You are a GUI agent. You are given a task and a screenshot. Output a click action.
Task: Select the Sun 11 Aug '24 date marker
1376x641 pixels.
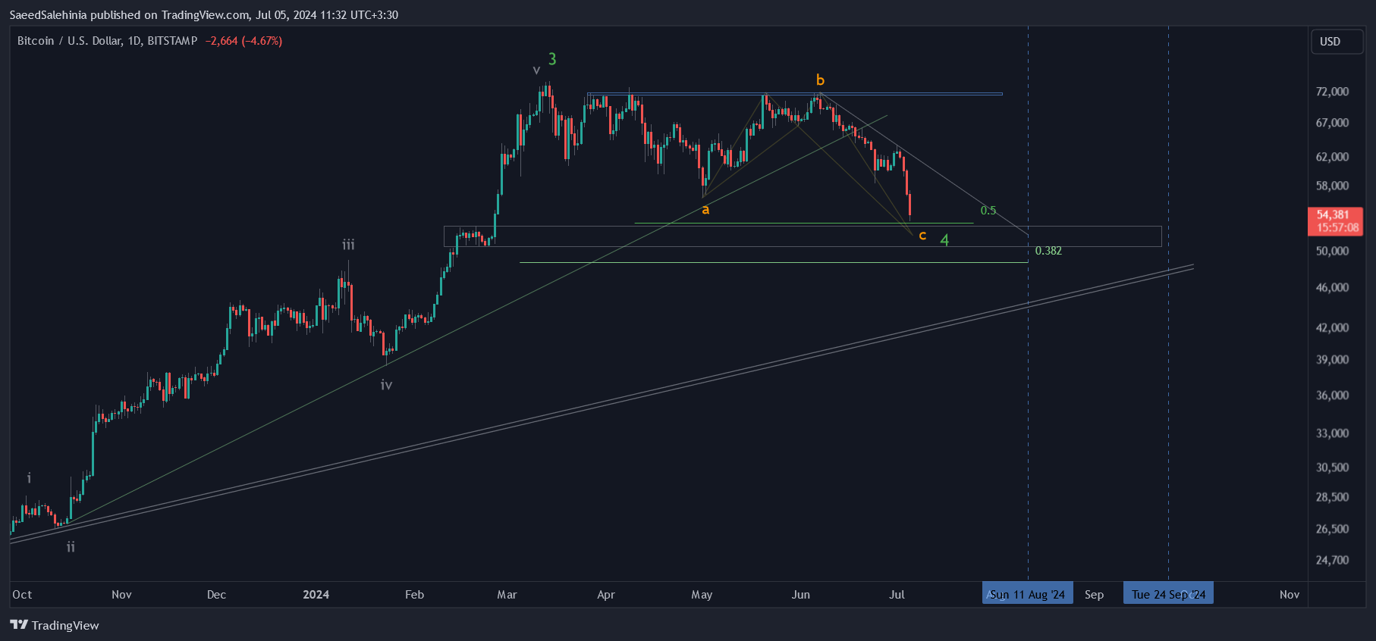pos(1028,594)
